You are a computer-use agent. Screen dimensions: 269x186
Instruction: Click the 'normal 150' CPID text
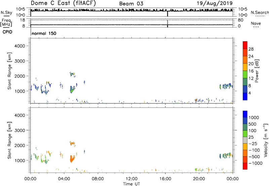tap(44, 33)
